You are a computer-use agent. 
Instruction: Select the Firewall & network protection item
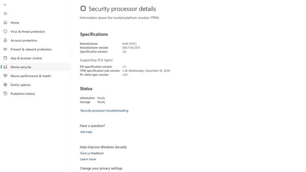(31, 49)
